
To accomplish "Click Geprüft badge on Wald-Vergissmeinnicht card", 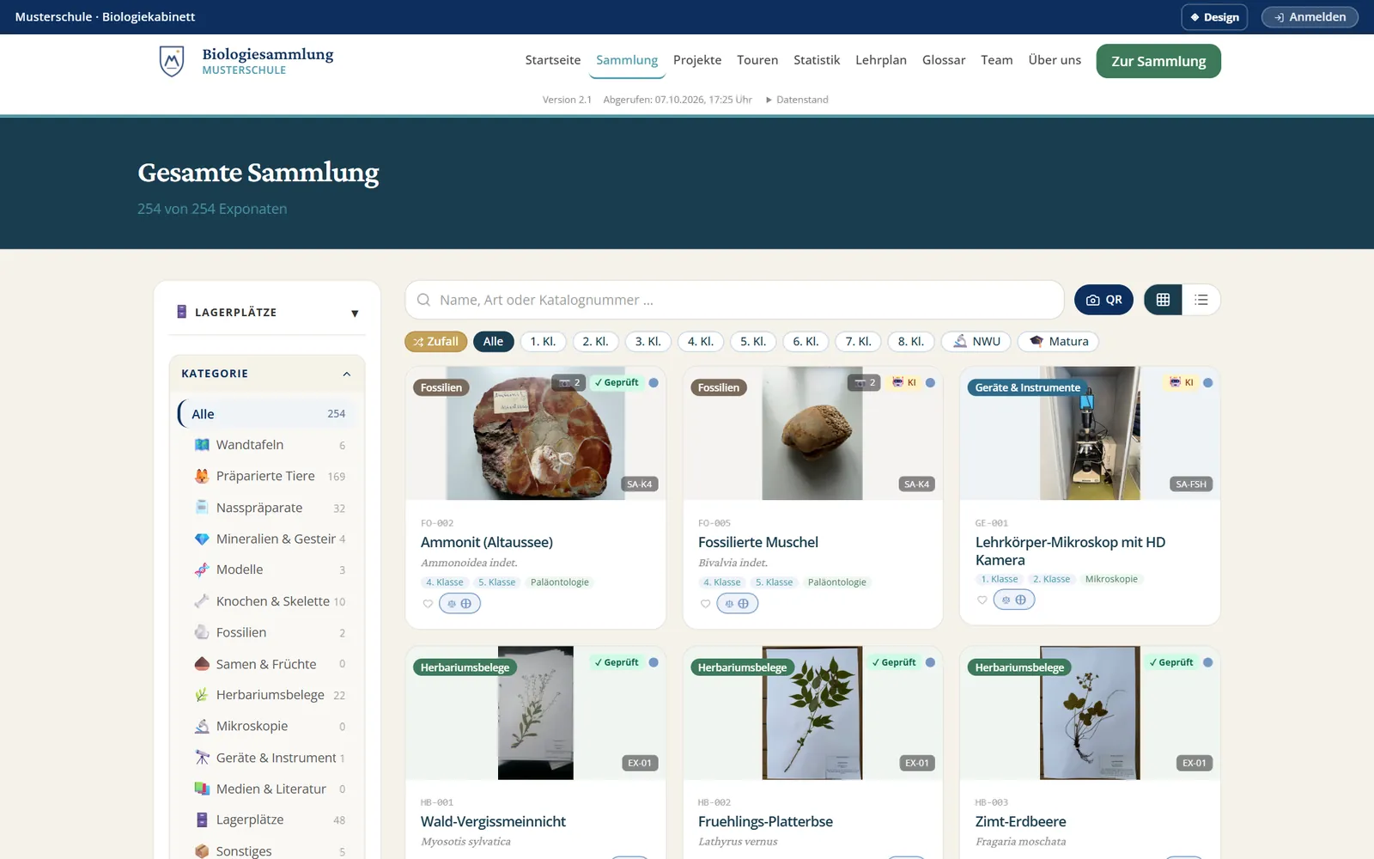I will click(x=617, y=662).
